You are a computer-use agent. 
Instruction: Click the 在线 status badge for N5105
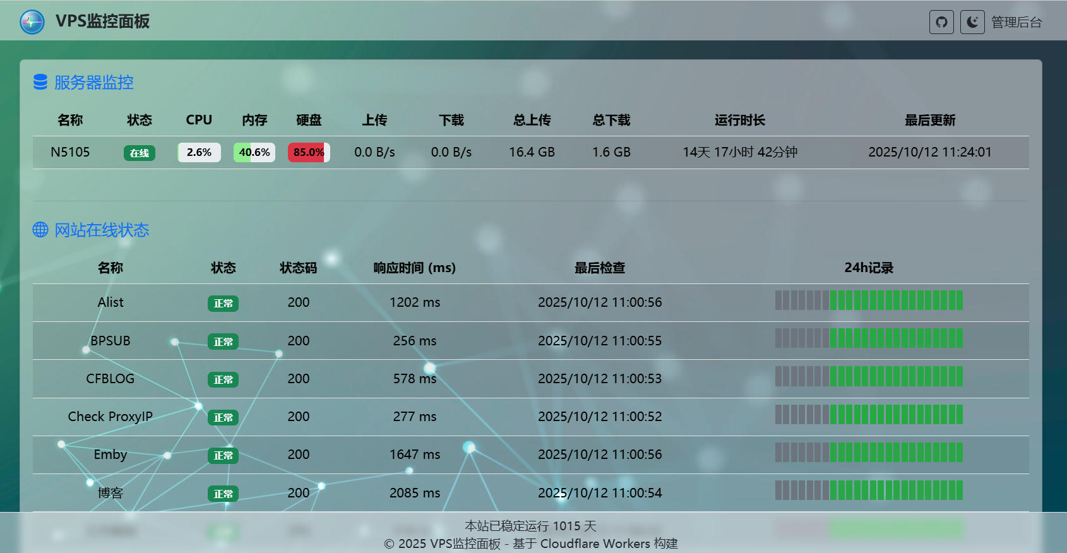tap(139, 153)
